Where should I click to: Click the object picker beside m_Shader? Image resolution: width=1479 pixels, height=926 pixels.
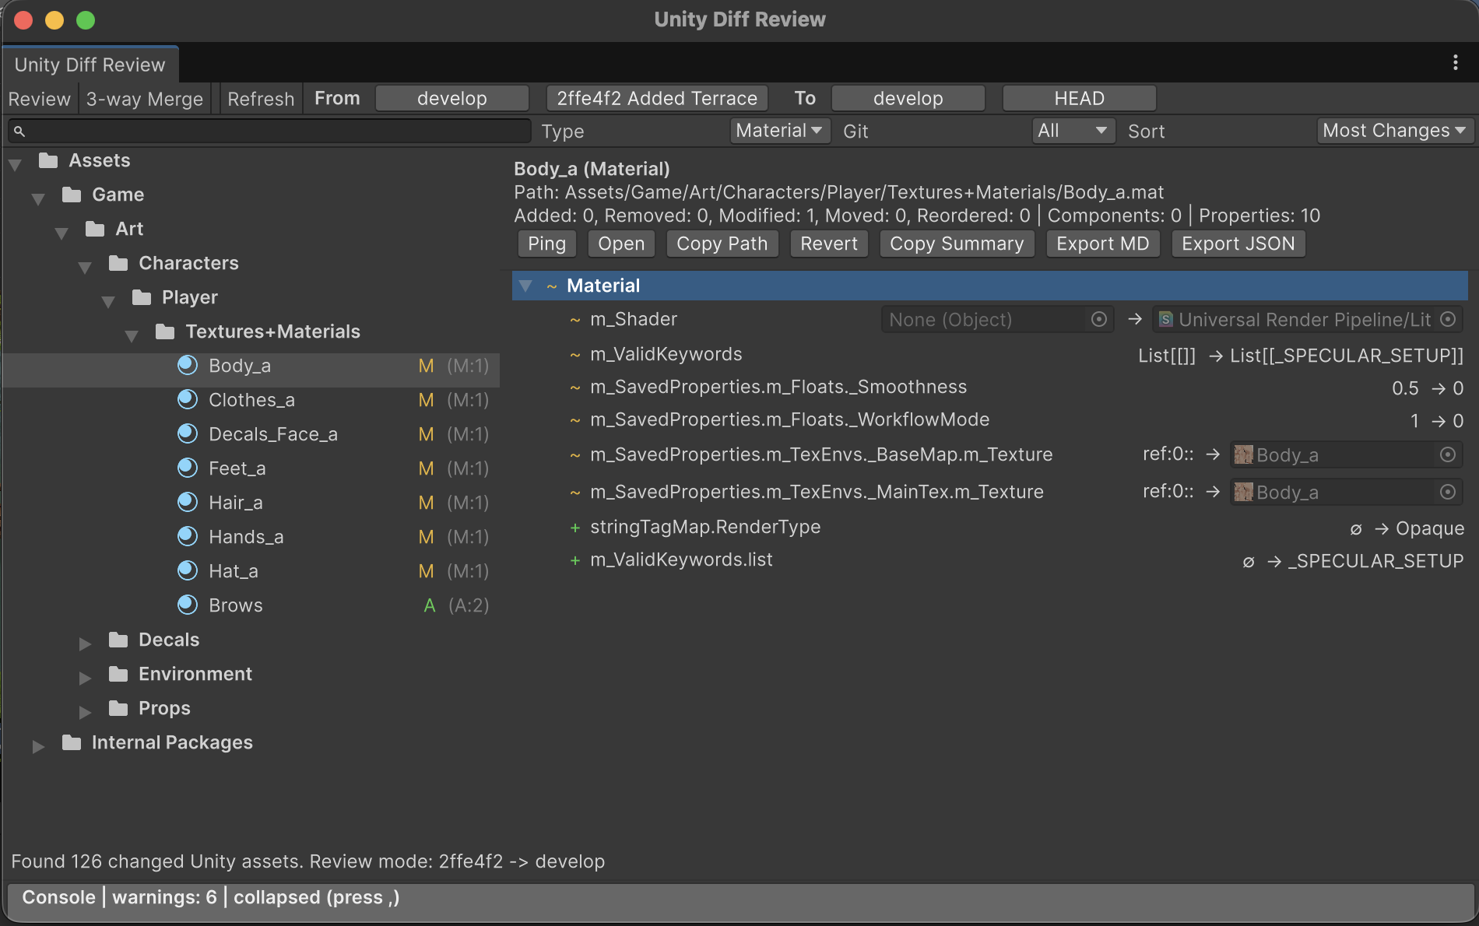tap(1098, 319)
